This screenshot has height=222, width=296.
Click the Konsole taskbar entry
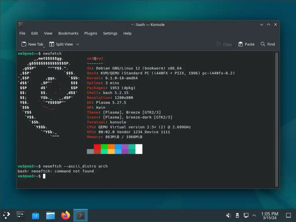pos(80,215)
